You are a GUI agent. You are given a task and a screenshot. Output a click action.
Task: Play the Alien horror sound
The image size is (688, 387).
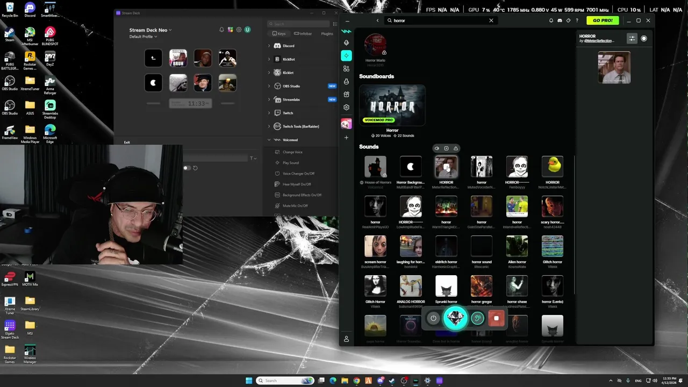[x=517, y=246]
